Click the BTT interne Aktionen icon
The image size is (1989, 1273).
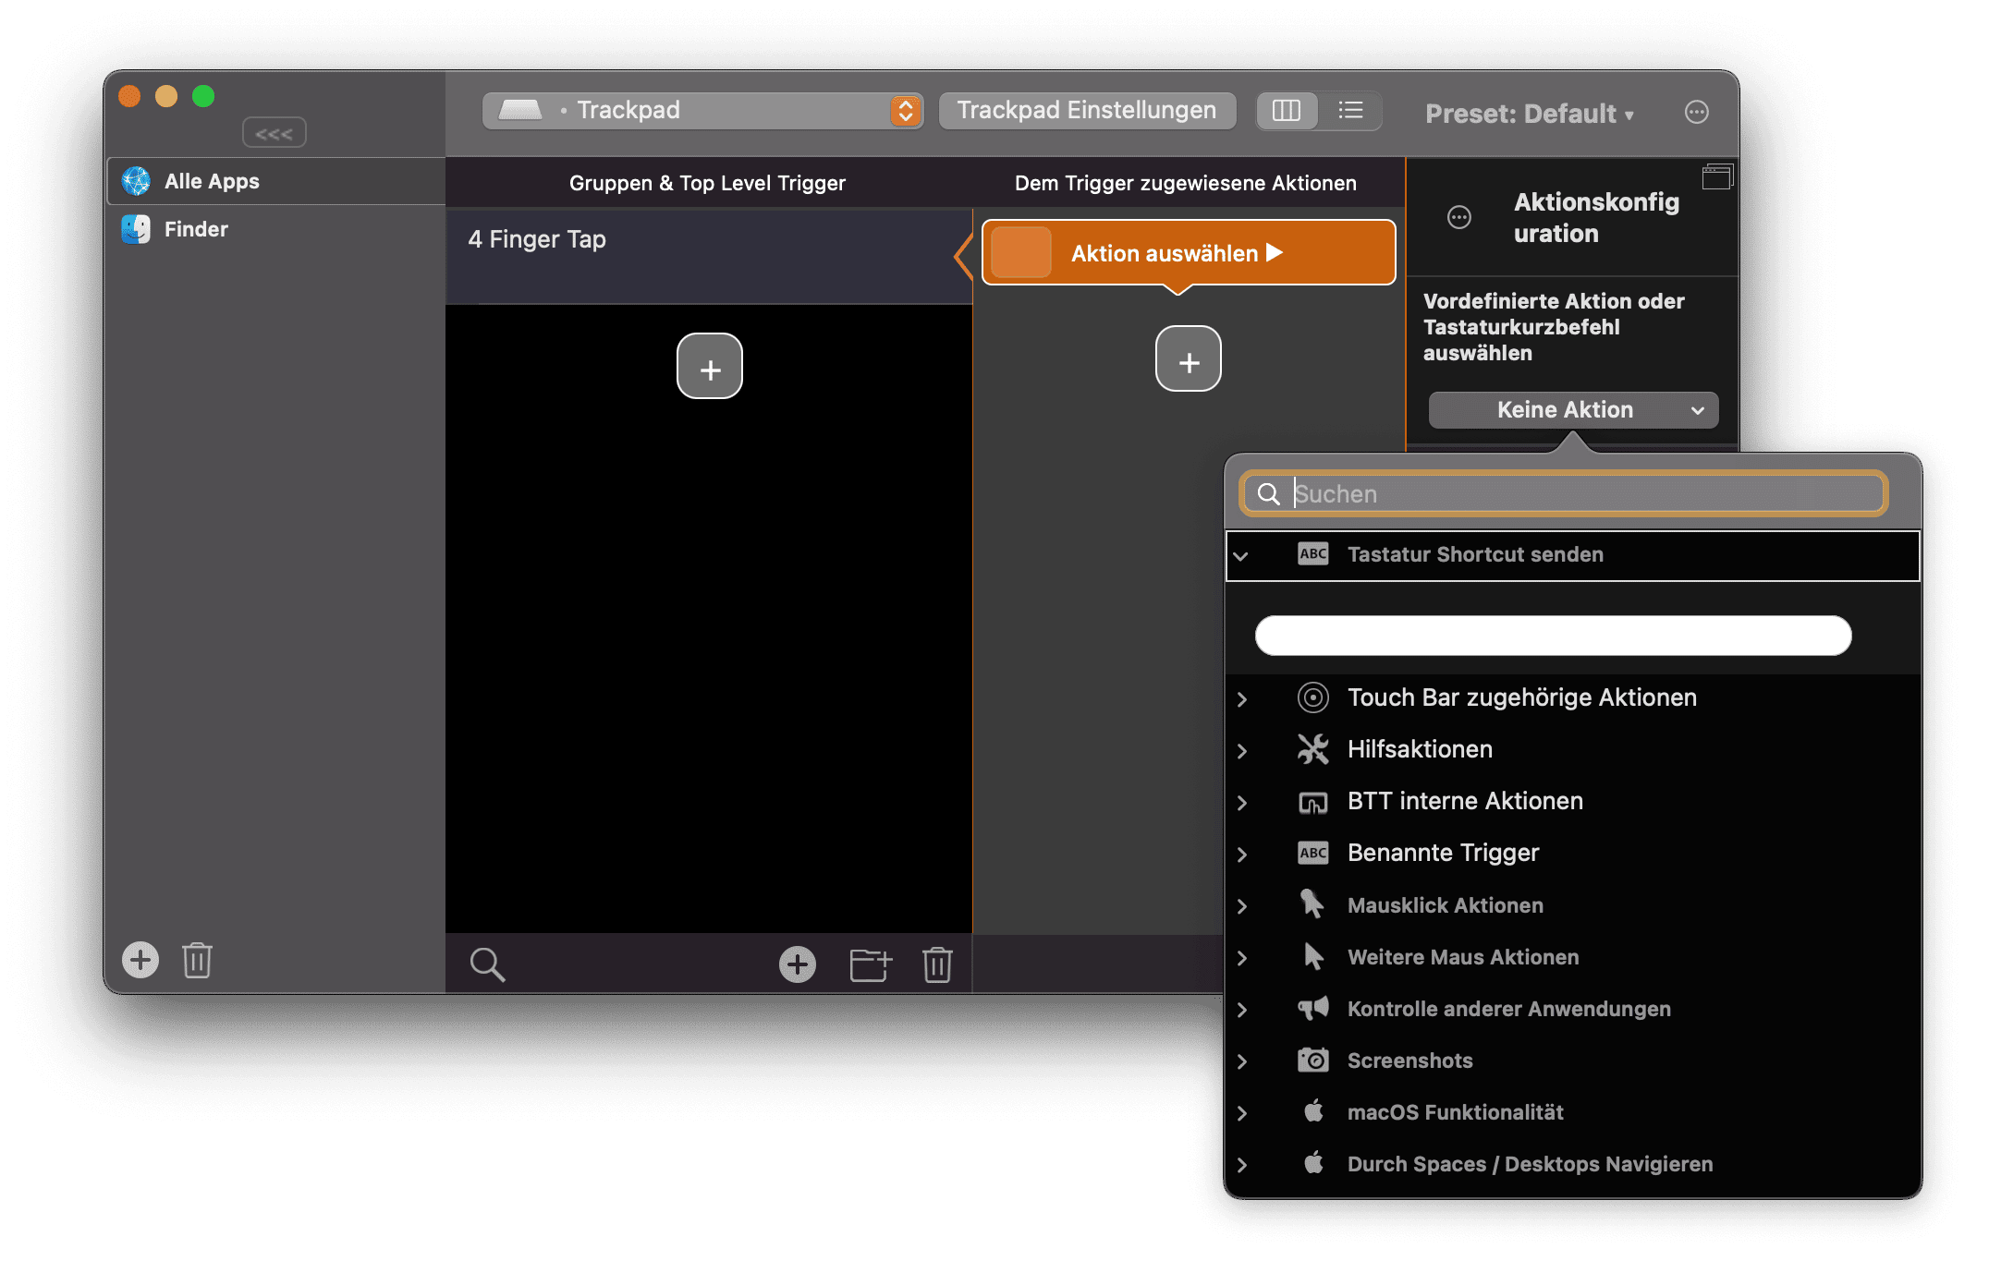click(x=1313, y=802)
